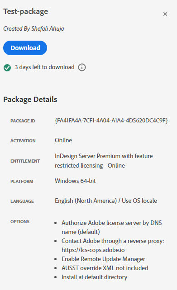Click '3 days left to download' text
Viewport: 177px width, 290px height.
44,67
